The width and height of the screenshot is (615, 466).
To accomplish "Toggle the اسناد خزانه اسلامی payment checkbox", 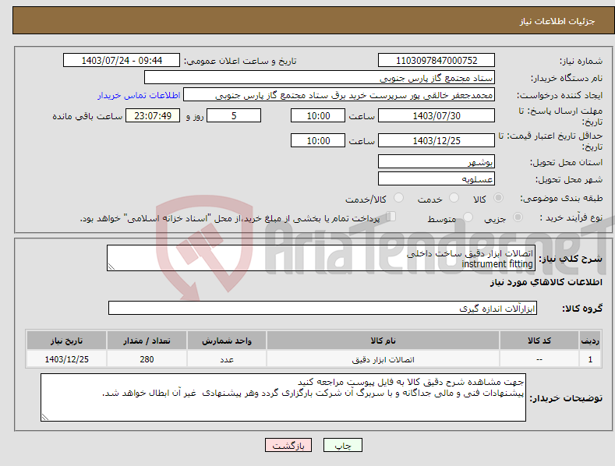I will pyautogui.click(x=391, y=217).
